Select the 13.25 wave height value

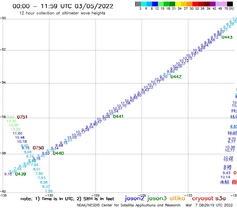[x=16, y=129]
